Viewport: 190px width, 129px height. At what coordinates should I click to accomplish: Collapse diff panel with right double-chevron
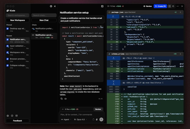click(x=182, y=6)
